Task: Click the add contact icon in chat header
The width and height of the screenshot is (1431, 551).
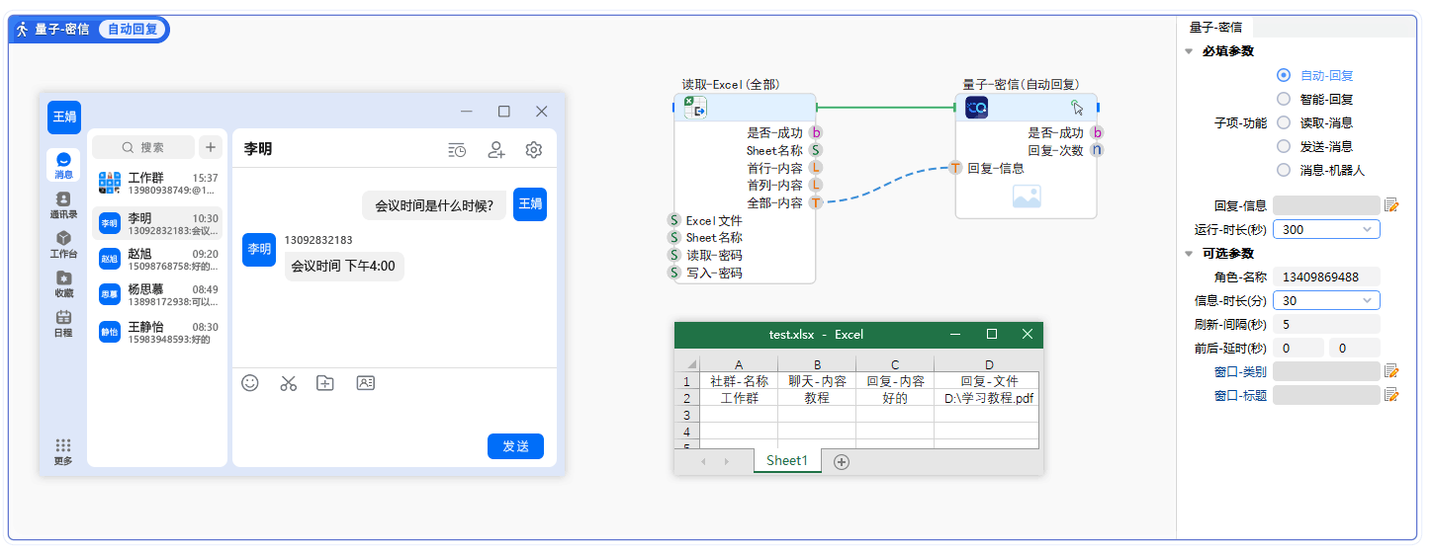Action: coord(496,150)
